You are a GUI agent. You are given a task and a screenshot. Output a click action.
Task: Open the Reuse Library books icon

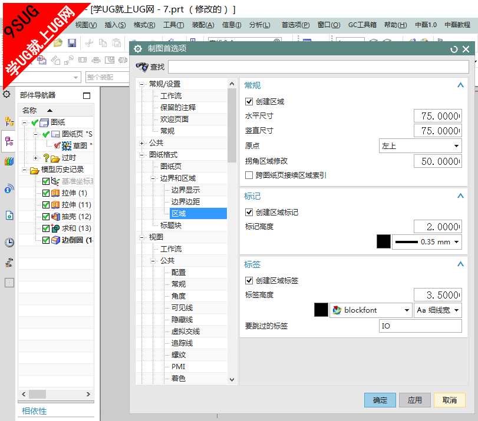tap(9, 161)
